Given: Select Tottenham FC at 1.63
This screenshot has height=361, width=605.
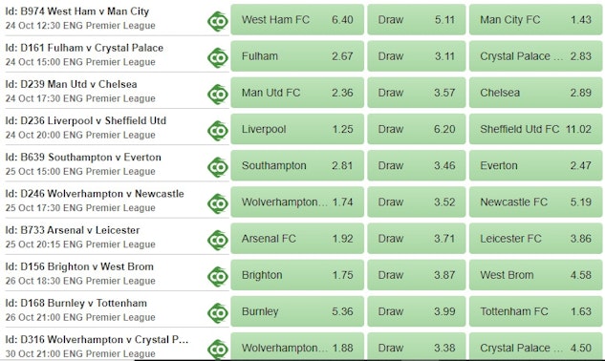Looking at the screenshot, I should [x=535, y=311].
